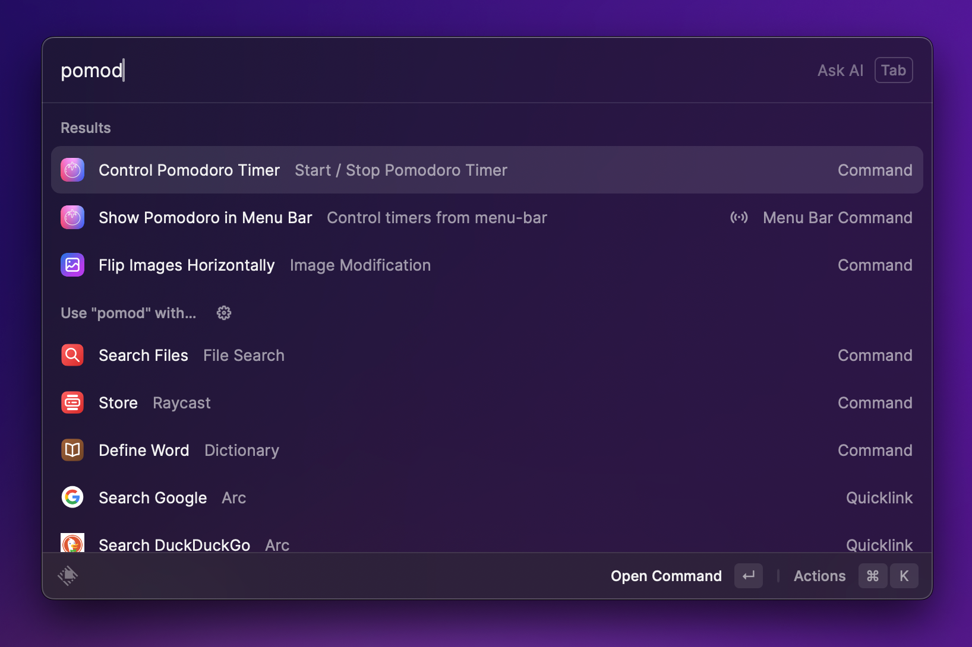Click the Raycast Store icon

pyautogui.click(x=72, y=403)
